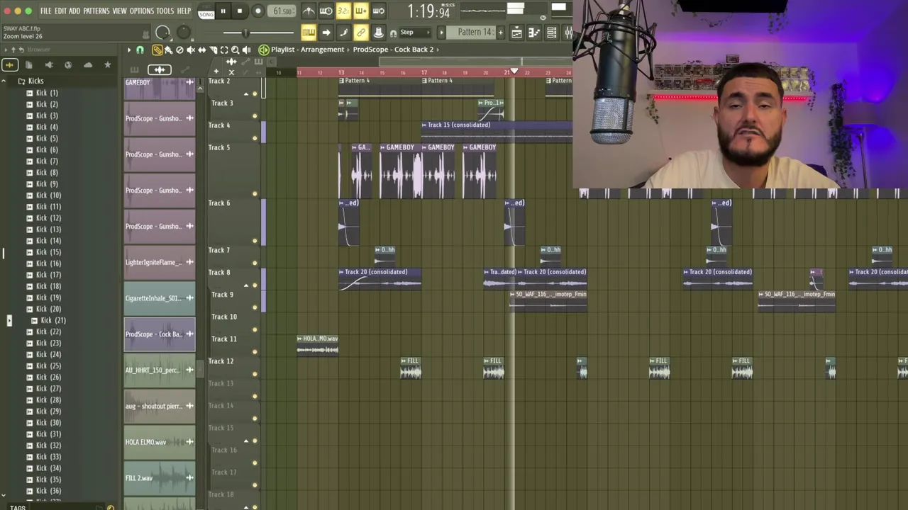908x510 pixels.
Task: Toggle the multilink to controllers link icon
Action: point(361,33)
